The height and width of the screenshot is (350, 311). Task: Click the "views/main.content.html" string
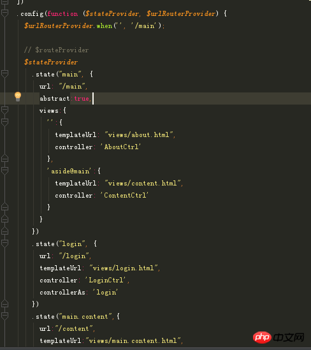coord(133,340)
